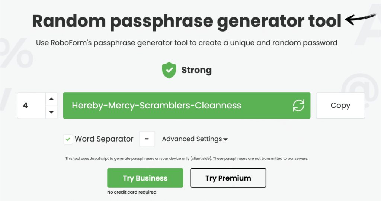Click the RoboForm passphrase generator subtitle
The height and width of the screenshot is (201, 381).
(x=186, y=43)
